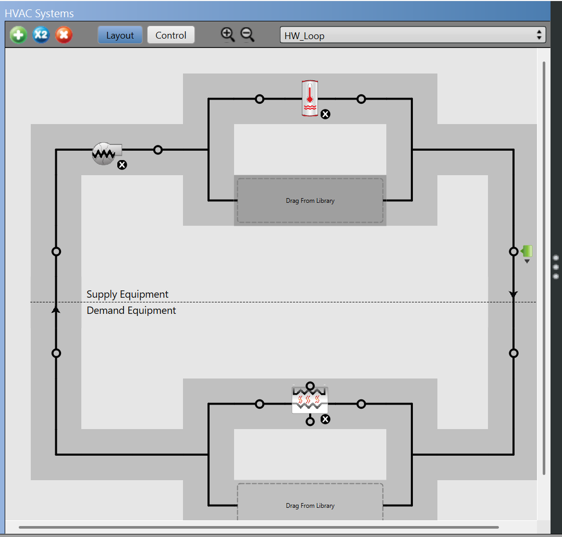
Task: Click the green setpoint manager icon
Action: click(527, 251)
